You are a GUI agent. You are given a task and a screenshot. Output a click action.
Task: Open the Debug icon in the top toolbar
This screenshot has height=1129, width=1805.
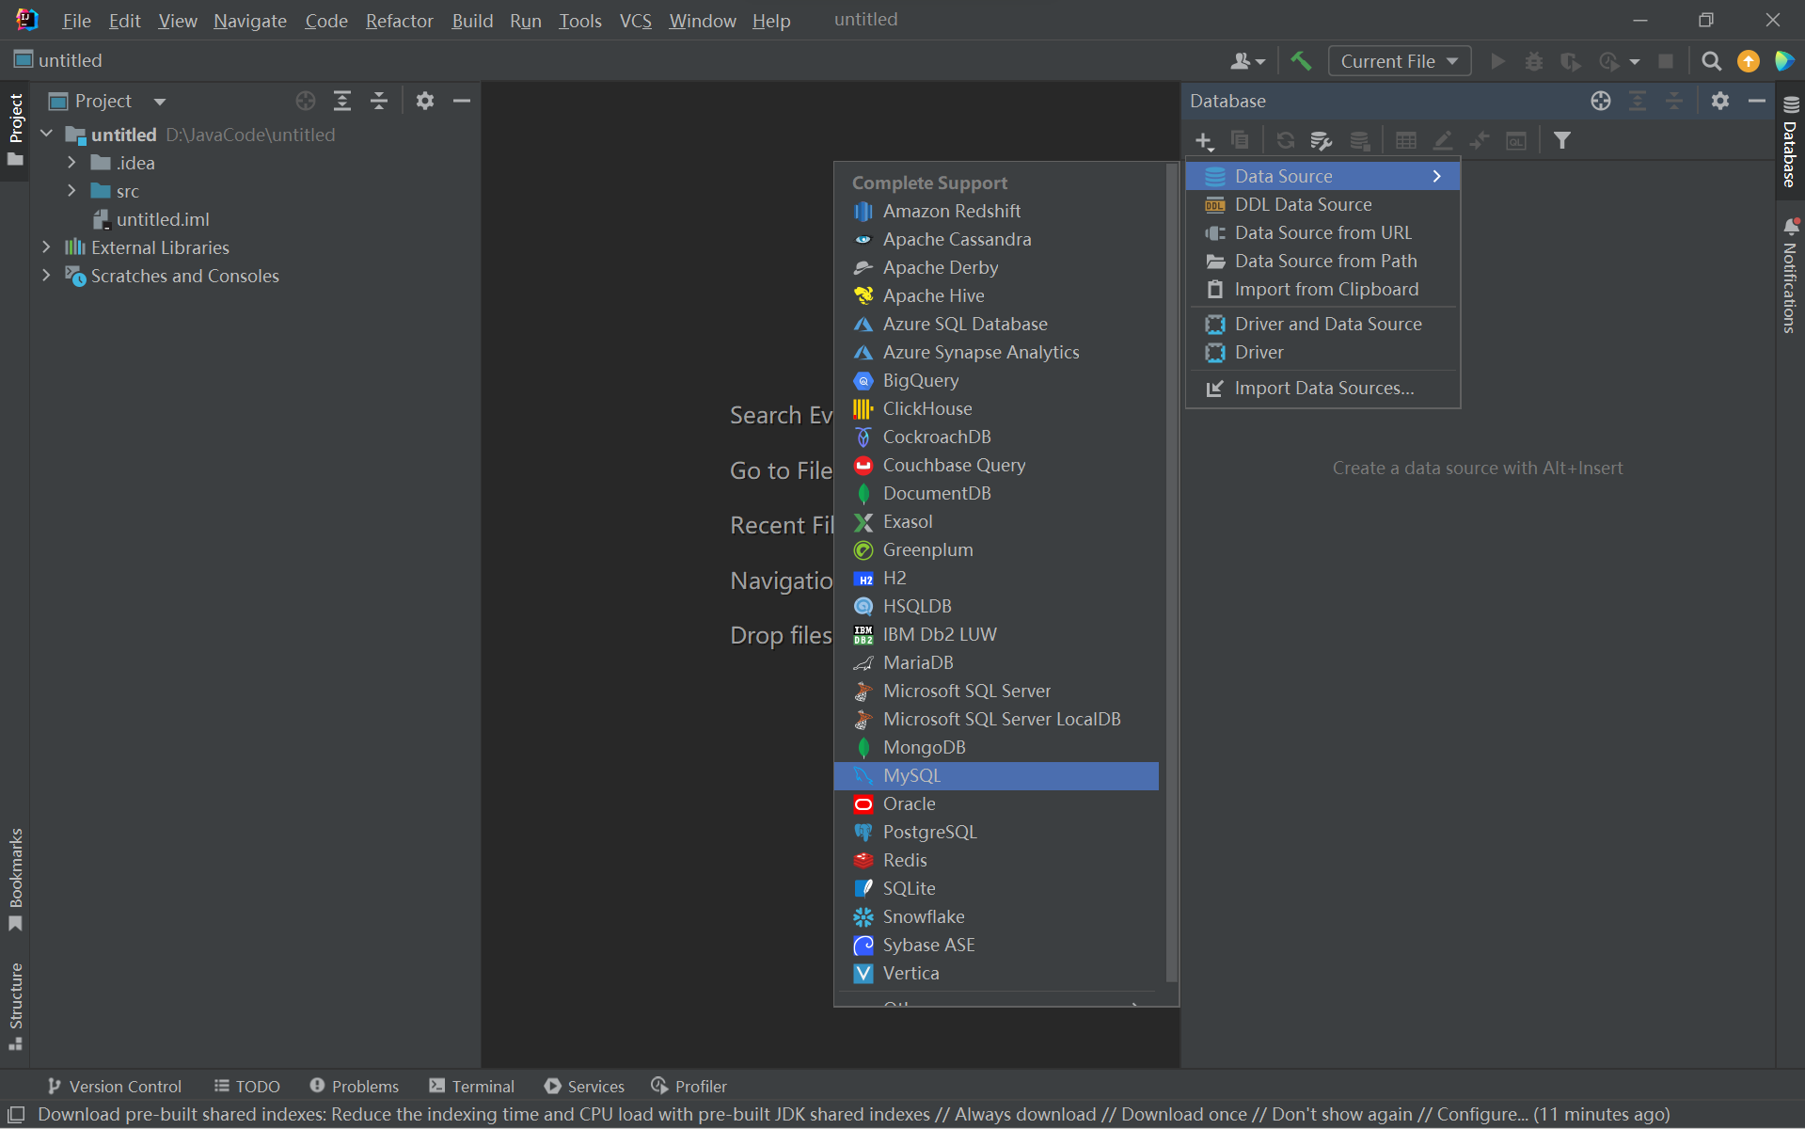[1534, 60]
